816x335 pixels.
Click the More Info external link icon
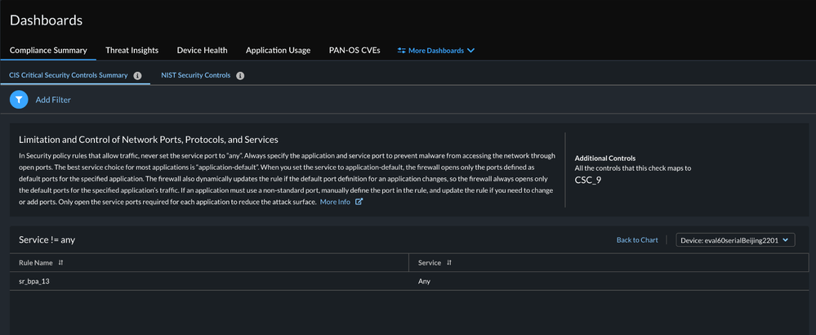(359, 202)
